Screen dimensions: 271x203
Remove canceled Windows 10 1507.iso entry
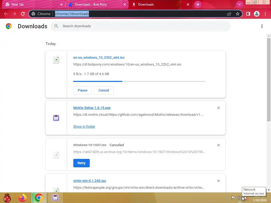218,145
